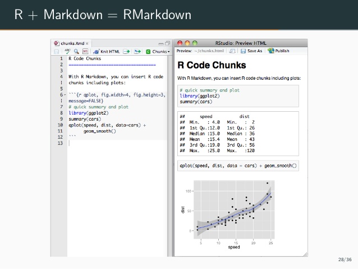The image size is (358, 269).
Task: Click the save document icon in editor toolbar
Action: (x=57, y=52)
